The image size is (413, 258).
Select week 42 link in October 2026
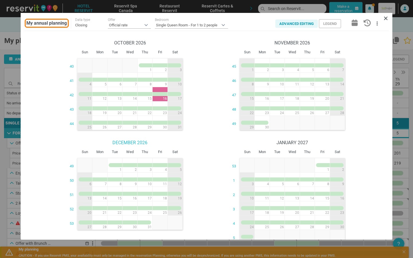point(72,95)
